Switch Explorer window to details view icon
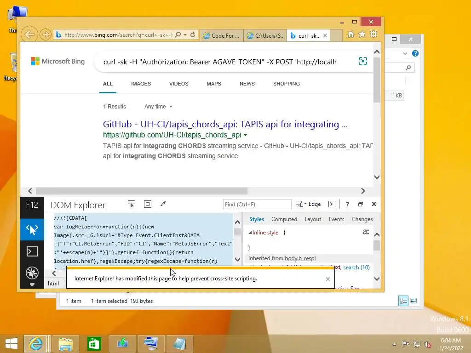The image size is (471, 353). [403, 301]
